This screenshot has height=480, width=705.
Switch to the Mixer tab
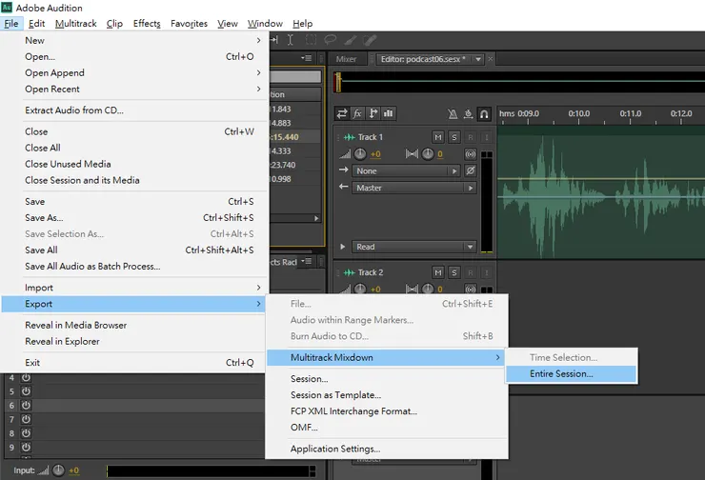(x=347, y=59)
